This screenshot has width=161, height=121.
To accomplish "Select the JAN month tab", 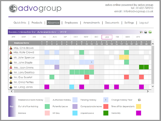I will coord(107,37).
